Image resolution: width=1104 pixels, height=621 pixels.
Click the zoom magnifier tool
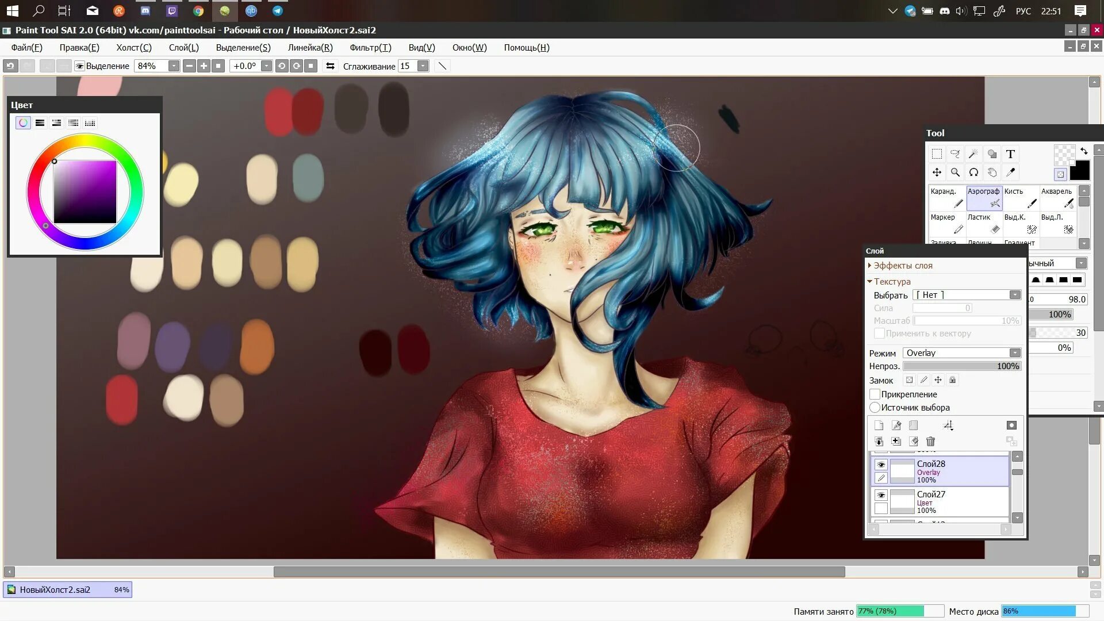(x=955, y=172)
